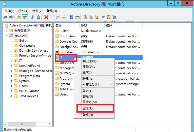The width and height of the screenshot is (194, 132).
Task: Click the blue Help question mark icon
Action: (71, 17)
